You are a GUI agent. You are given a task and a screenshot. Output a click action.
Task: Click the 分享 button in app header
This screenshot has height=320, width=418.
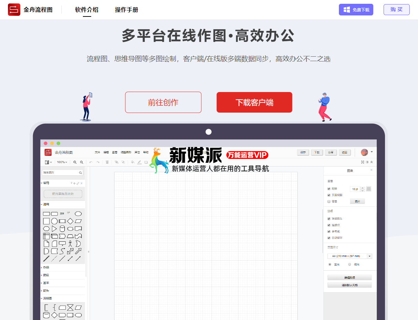pyautogui.click(x=331, y=152)
